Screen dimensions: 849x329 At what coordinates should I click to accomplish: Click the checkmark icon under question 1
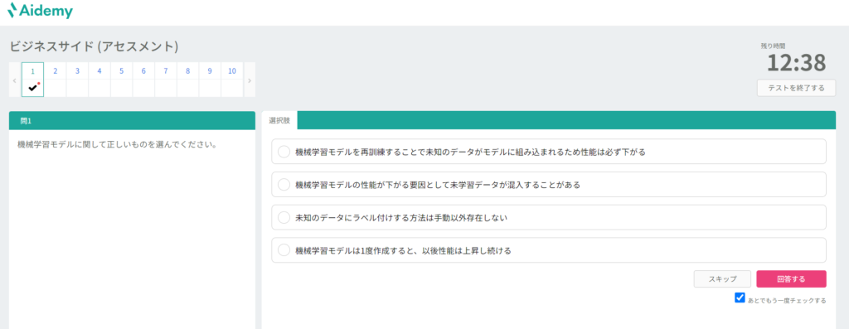click(x=33, y=88)
